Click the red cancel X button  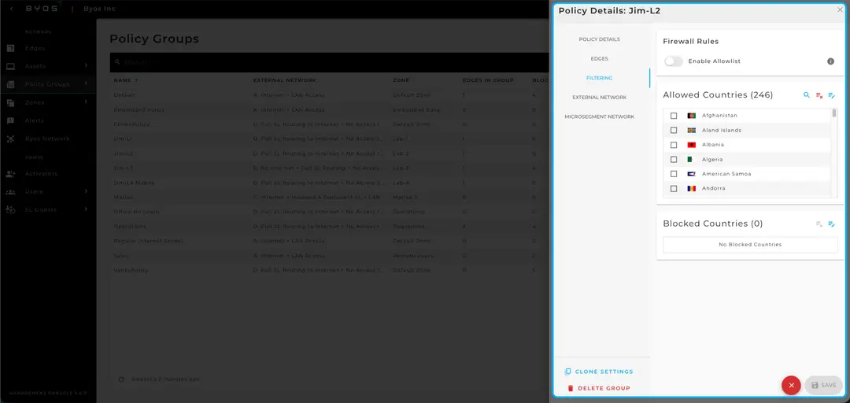coord(791,385)
